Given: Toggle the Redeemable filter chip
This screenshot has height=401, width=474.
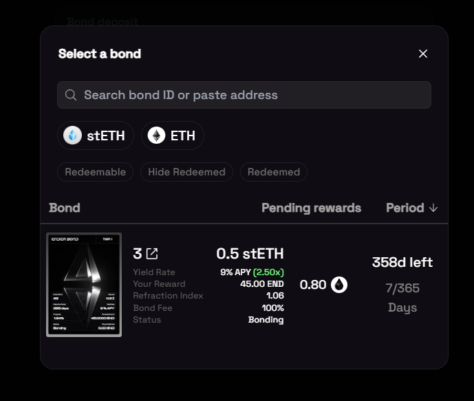Looking at the screenshot, I should [95, 172].
